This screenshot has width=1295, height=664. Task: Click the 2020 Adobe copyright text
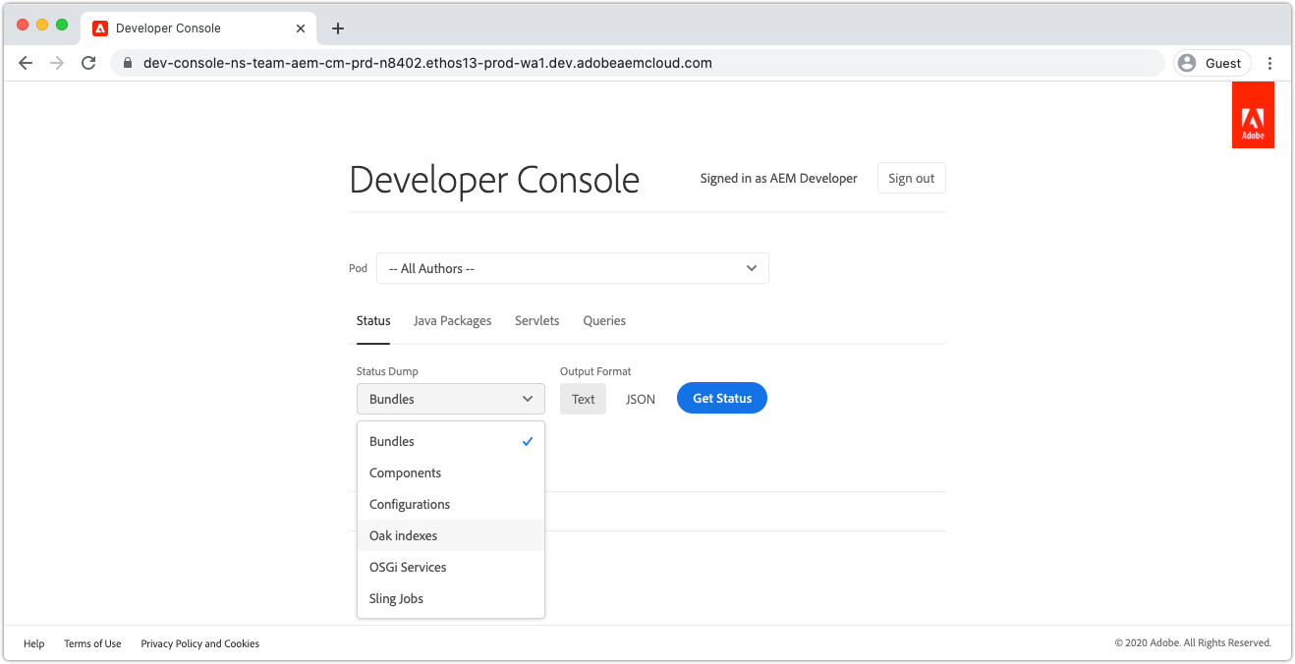pyautogui.click(x=1193, y=643)
